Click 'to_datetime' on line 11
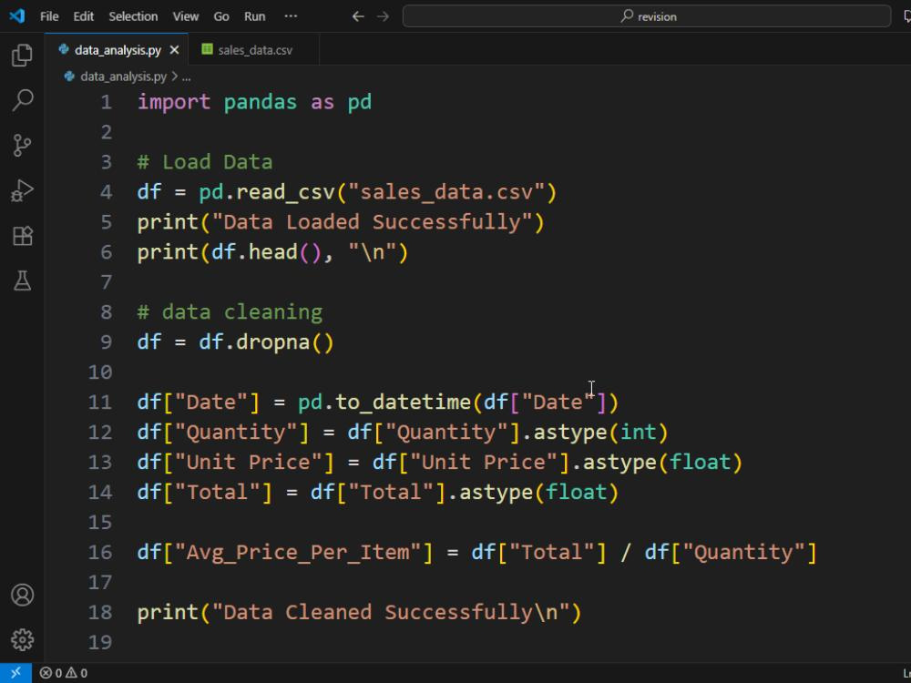Viewport: 911px width, 683px height. pos(404,402)
